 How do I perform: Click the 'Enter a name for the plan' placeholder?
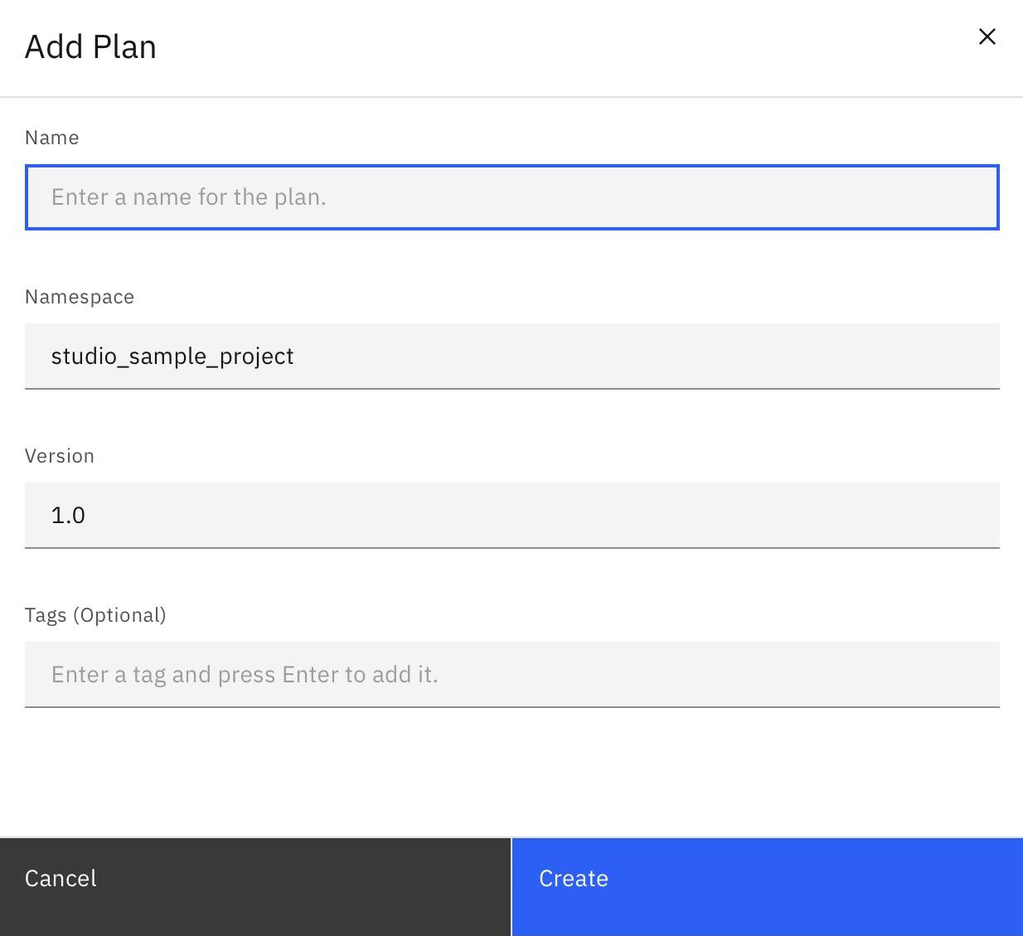click(x=188, y=197)
